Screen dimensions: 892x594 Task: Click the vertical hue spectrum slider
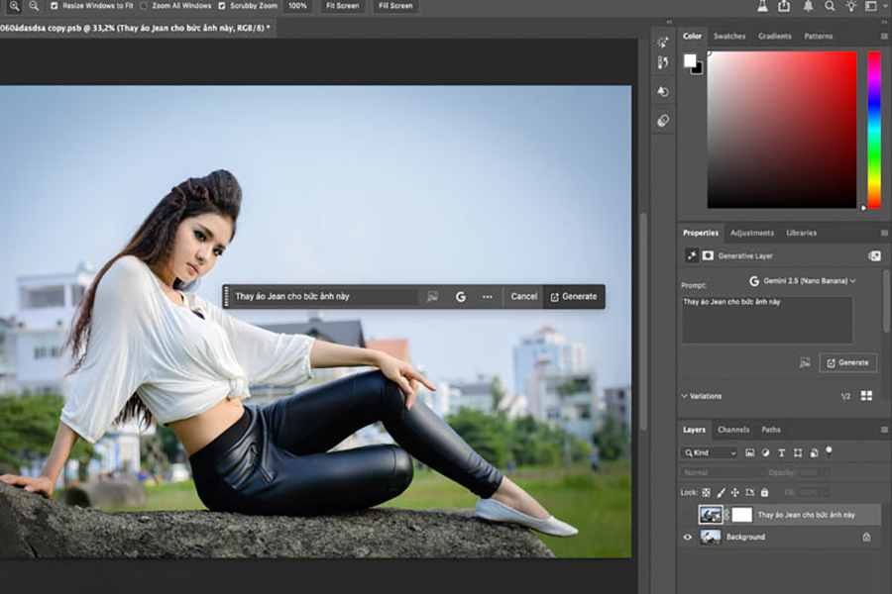point(873,129)
